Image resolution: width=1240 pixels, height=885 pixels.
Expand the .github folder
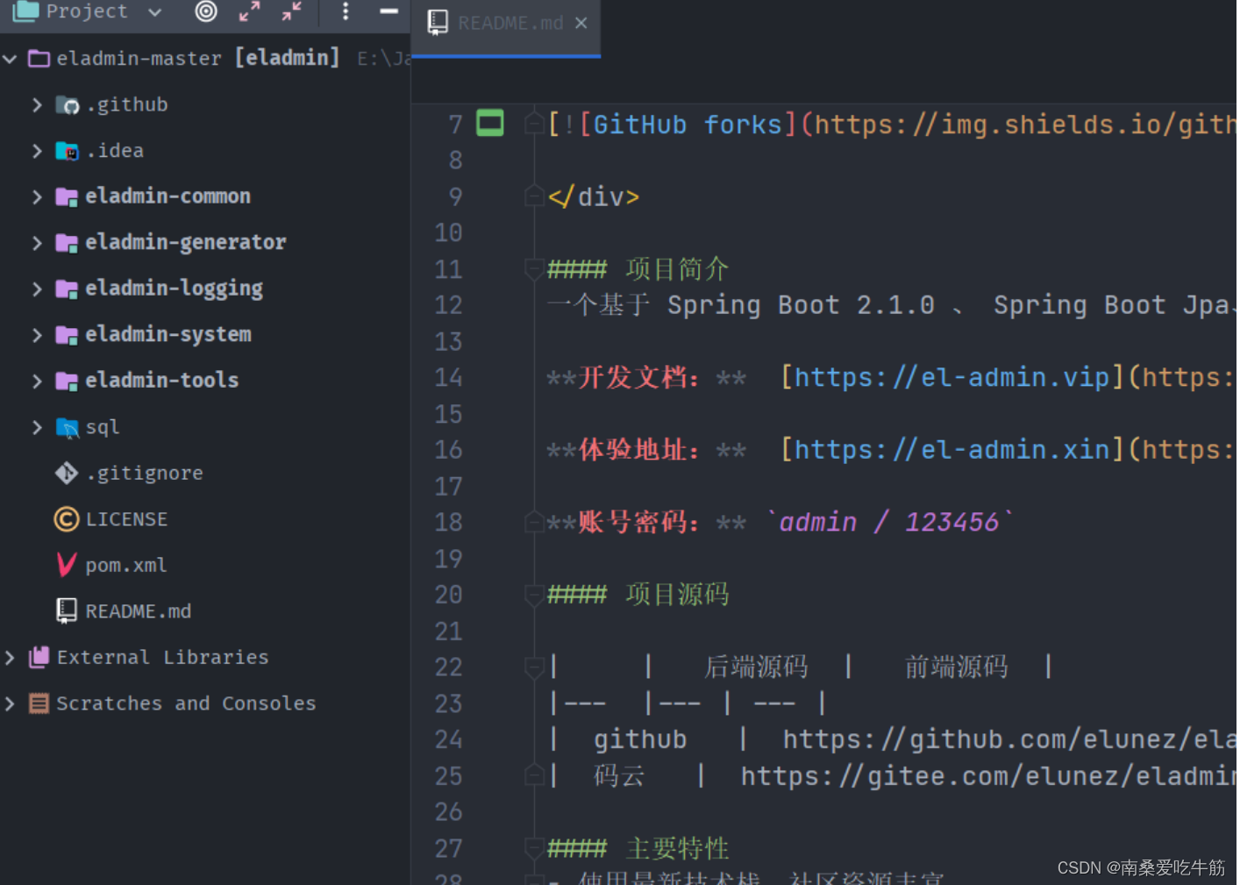point(37,105)
